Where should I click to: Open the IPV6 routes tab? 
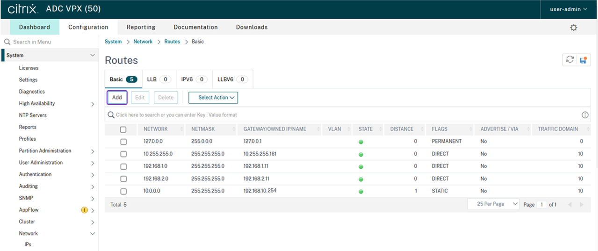click(194, 79)
